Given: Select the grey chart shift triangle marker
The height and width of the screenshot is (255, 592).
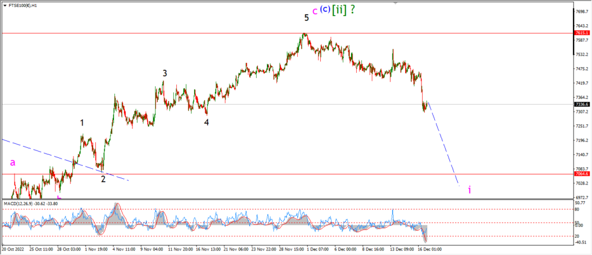Looking at the screenshot, I should [395, 2].
